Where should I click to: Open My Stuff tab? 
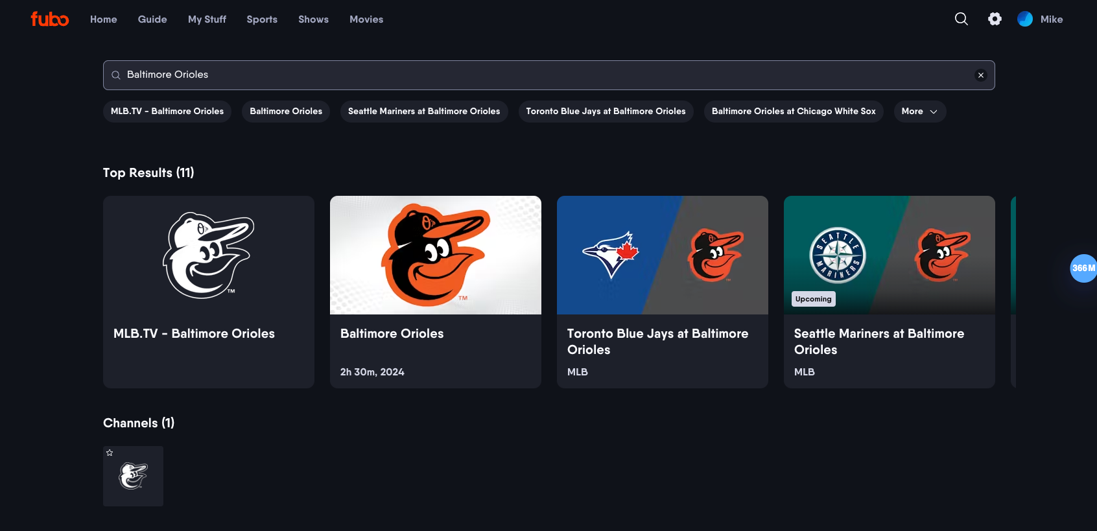tap(207, 19)
